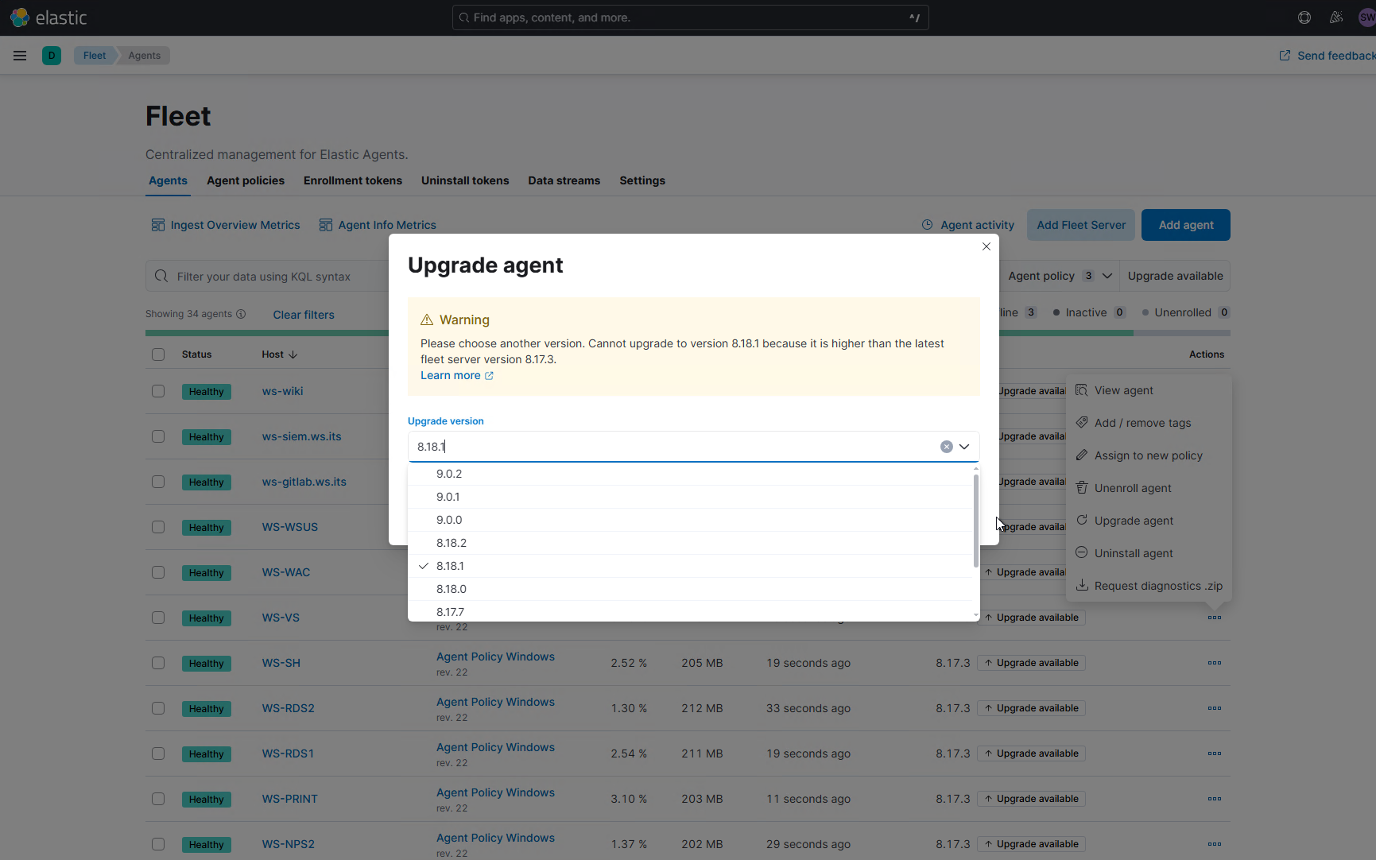Choose version 8.18.2 option

(x=690, y=543)
